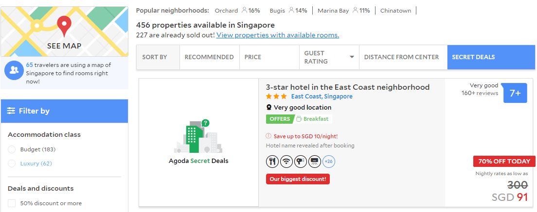
Task: Switch to the Secret Deals tab
Action: tap(473, 57)
